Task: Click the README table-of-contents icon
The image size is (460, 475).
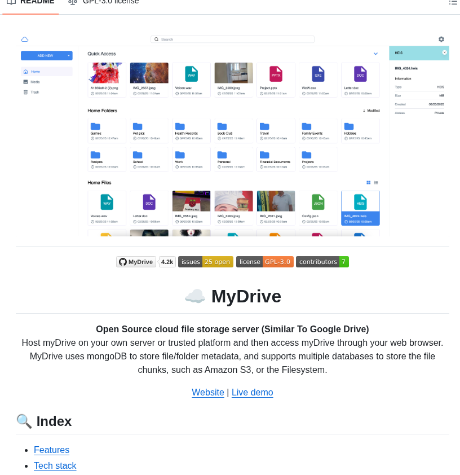Action: click(453, 2)
